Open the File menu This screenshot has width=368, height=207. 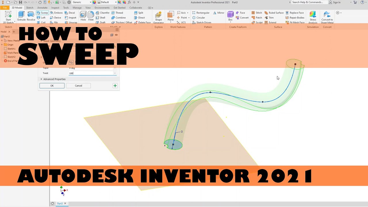click(5, 8)
